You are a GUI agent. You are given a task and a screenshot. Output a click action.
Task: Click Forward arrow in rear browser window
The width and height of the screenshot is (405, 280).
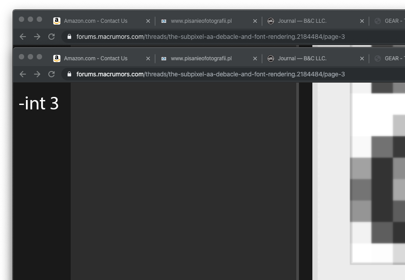(37, 37)
